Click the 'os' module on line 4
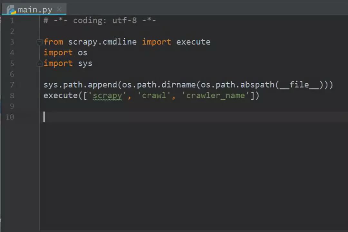Viewport: 348px width, 232px height. click(82, 53)
